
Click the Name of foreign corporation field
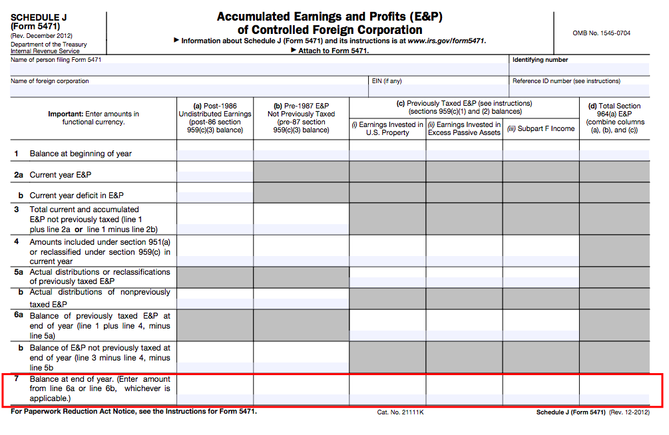tap(189, 90)
